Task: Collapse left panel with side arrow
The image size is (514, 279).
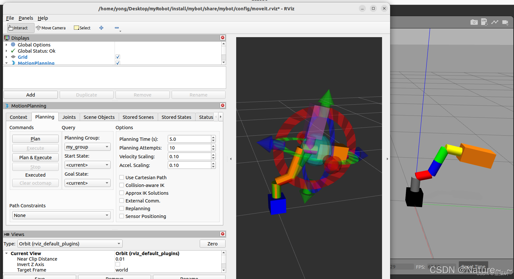Action: tap(231, 159)
